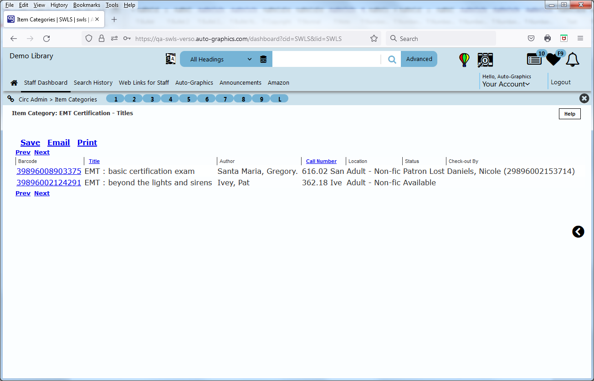Open barcode 39896008903375

(49, 172)
